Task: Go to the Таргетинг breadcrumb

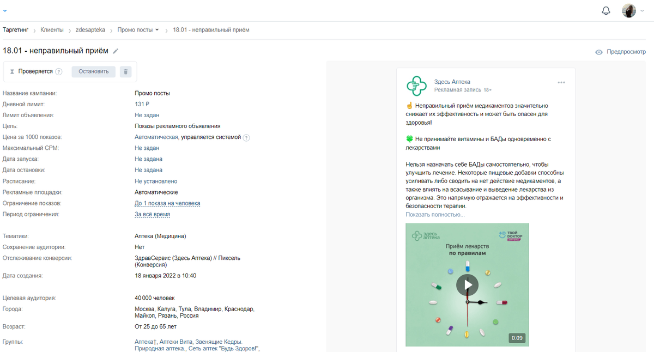Action: pyautogui.click(x=16, y=29)
